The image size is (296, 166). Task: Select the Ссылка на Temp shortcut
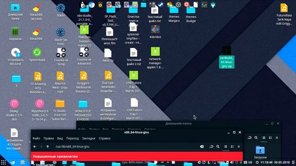tap(61, 56)
